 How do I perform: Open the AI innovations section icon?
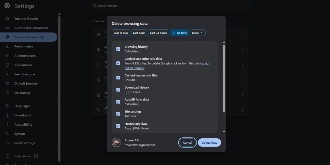pyautogui.click(x=7, y=56)
